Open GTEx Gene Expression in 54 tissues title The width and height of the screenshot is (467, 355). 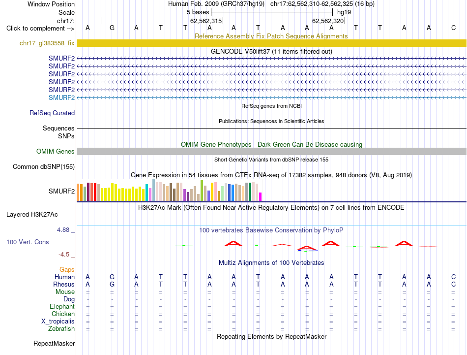tap(271, 175)
